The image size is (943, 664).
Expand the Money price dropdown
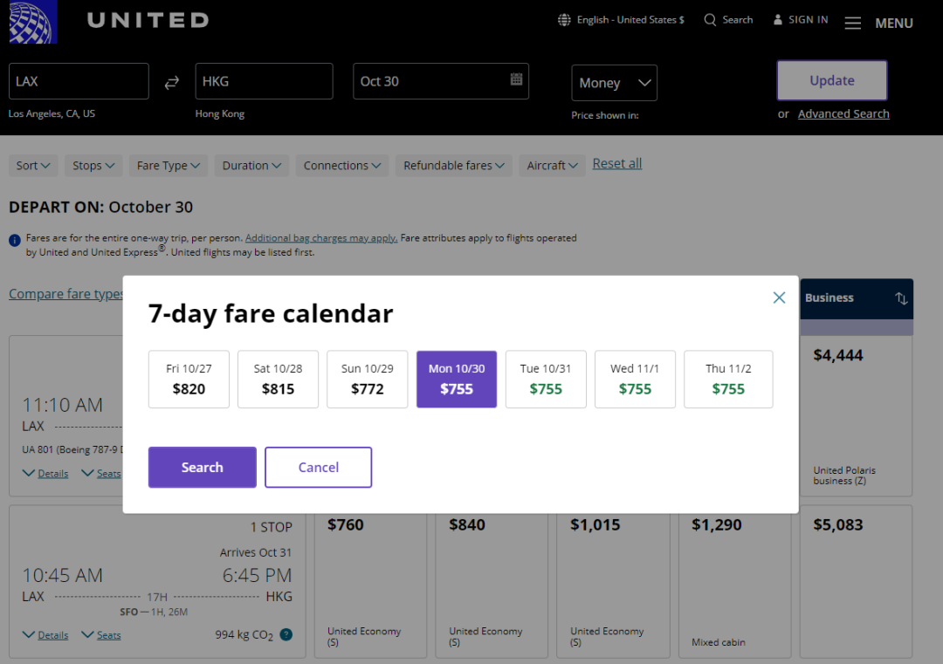pos(614,83)
